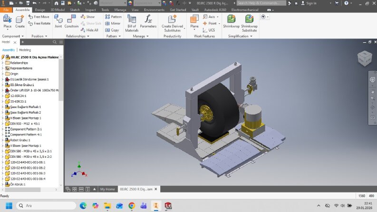Screen dimensions: 377x212
Task: Switch browser to Modeling view
Action: coord(25,50)
